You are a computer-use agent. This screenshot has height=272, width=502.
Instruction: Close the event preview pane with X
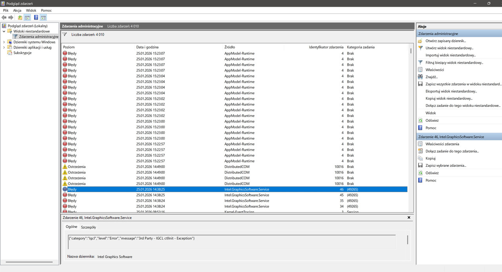(x=409, y=217)
